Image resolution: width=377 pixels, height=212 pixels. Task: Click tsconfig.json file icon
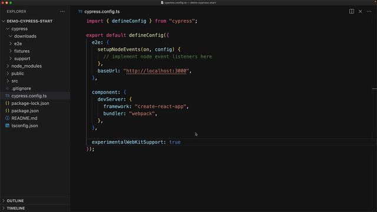click(8, 125)
